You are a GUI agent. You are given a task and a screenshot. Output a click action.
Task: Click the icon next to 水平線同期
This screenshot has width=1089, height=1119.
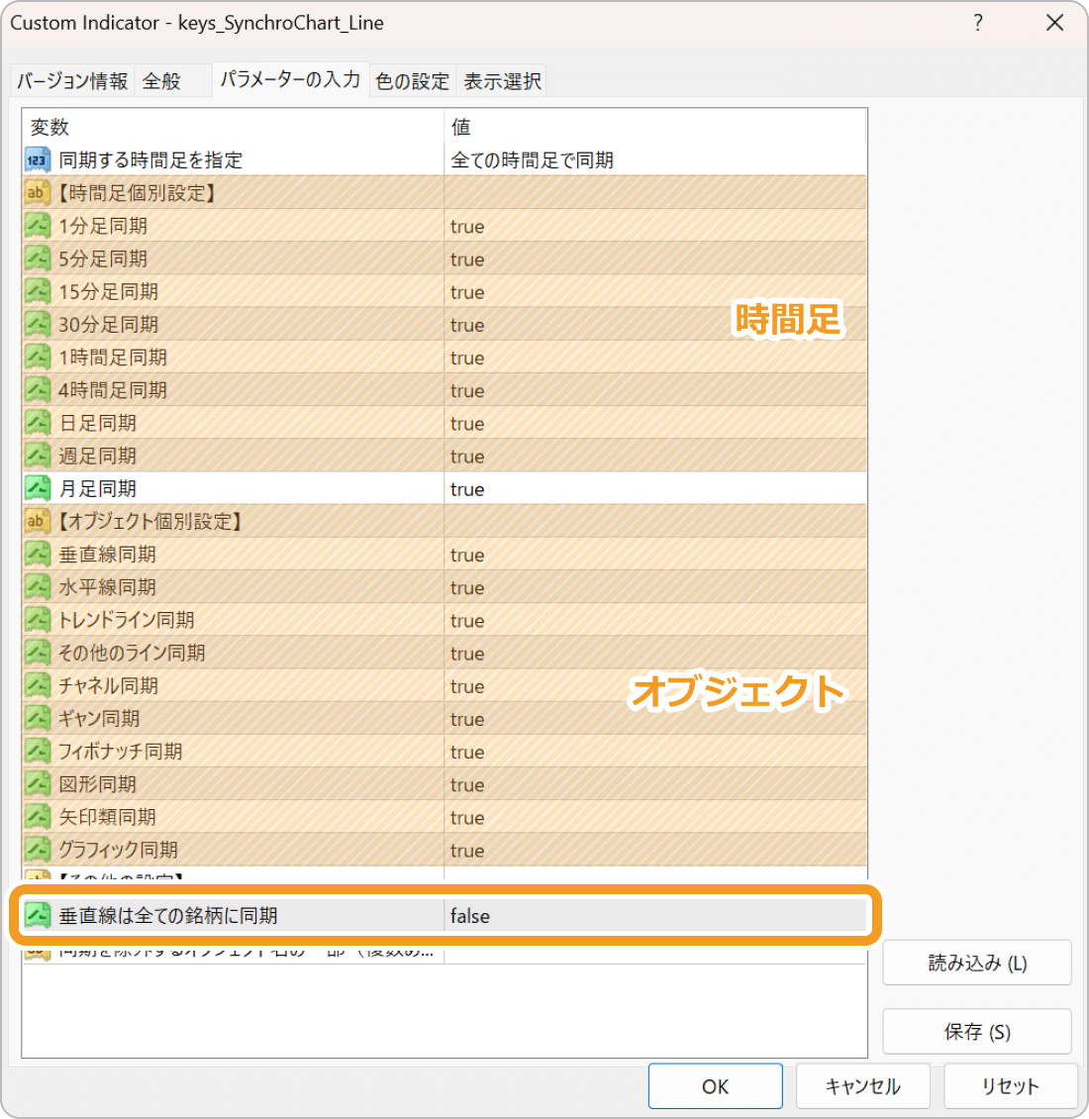point(37,586)
